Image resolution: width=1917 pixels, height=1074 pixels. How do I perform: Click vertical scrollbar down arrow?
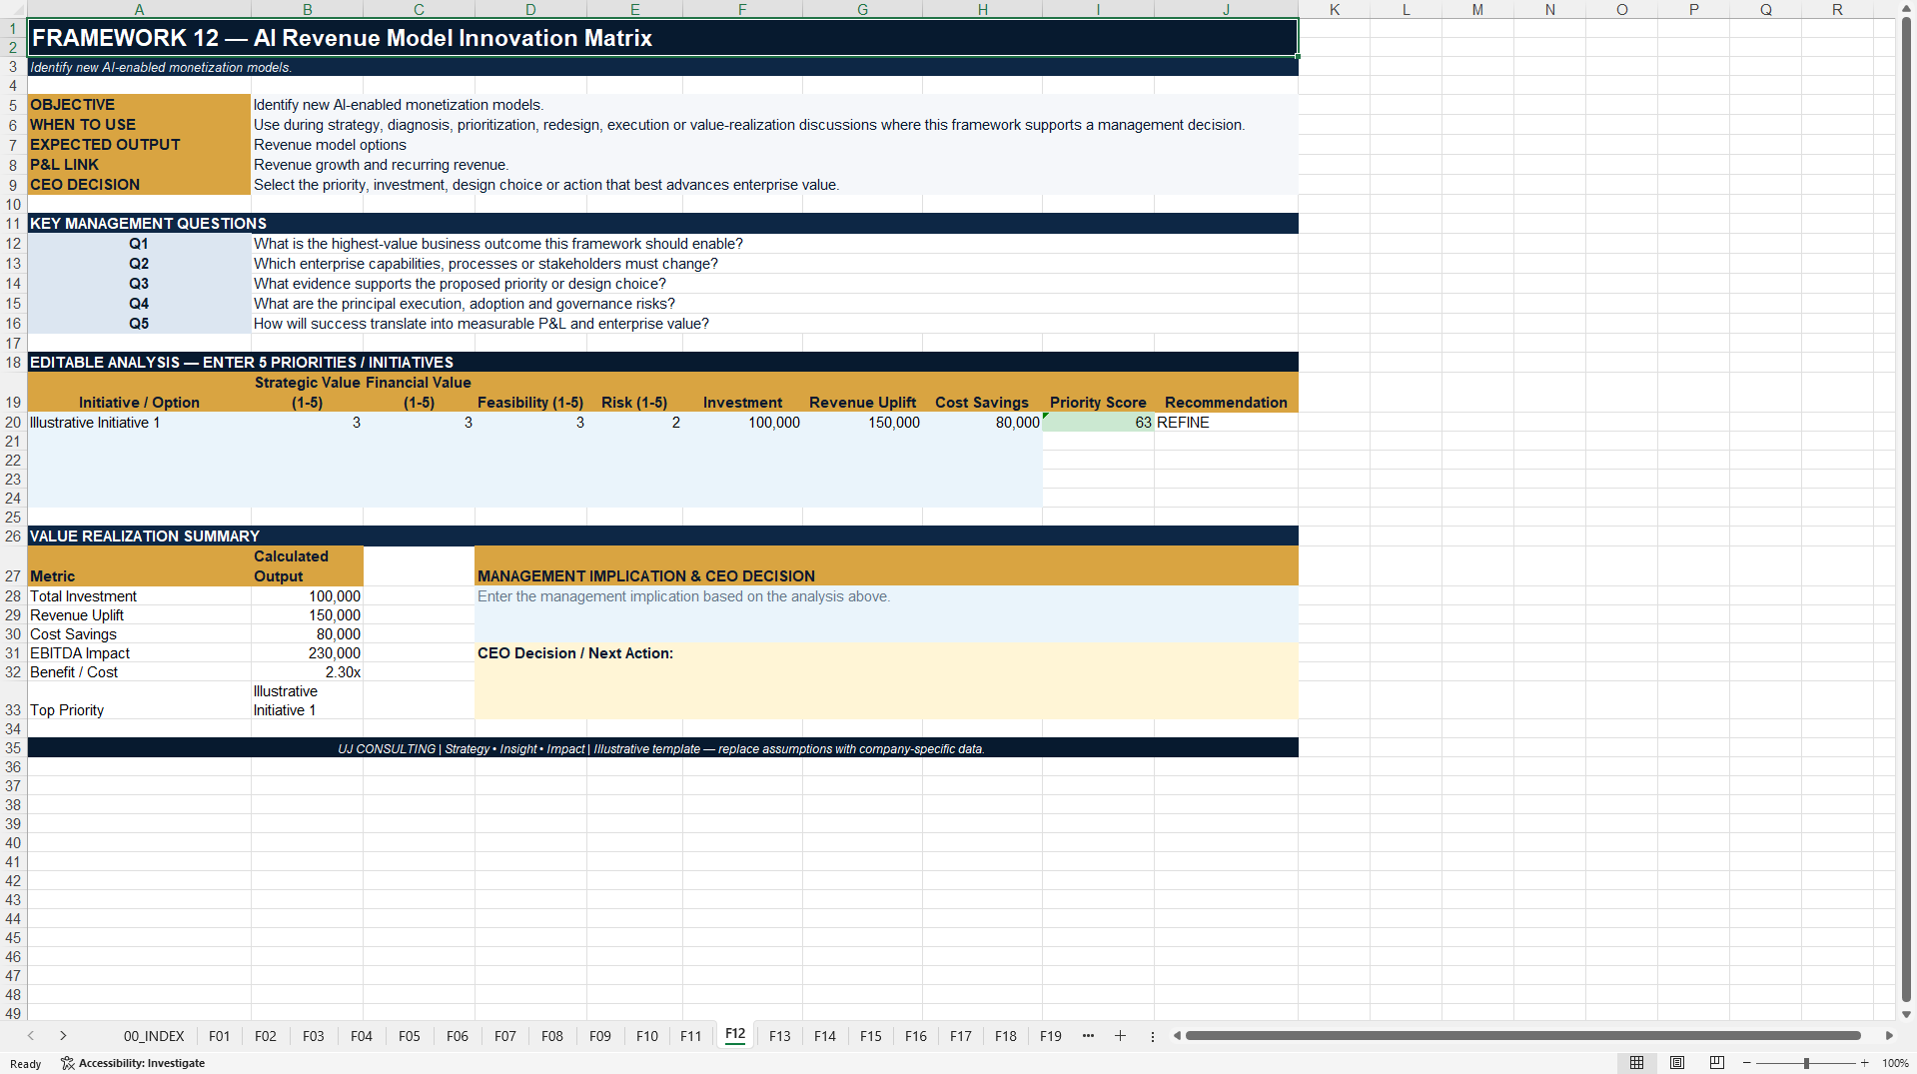tap(1907, 1014)
